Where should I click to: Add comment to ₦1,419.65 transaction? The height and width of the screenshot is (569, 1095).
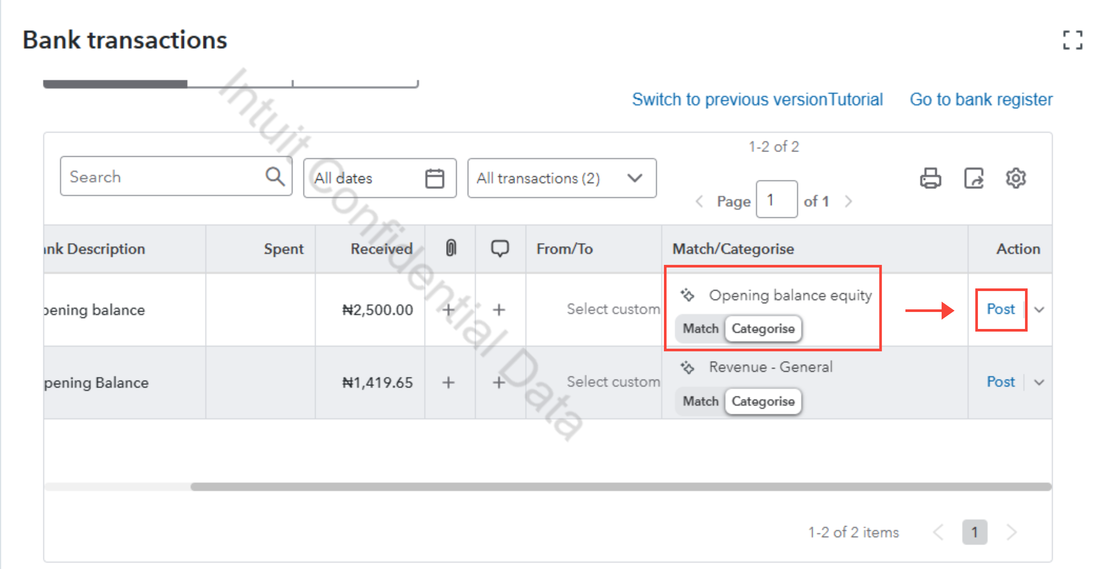499,383
